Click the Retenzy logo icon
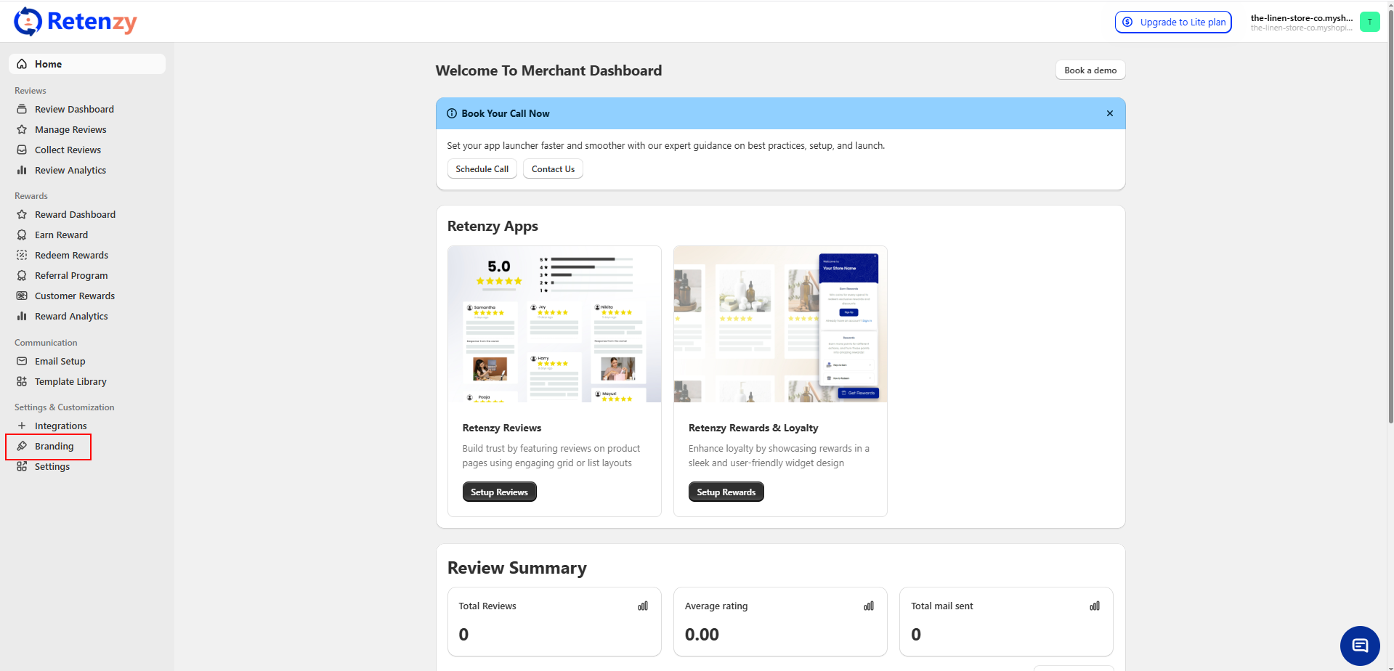 [28, 22]
